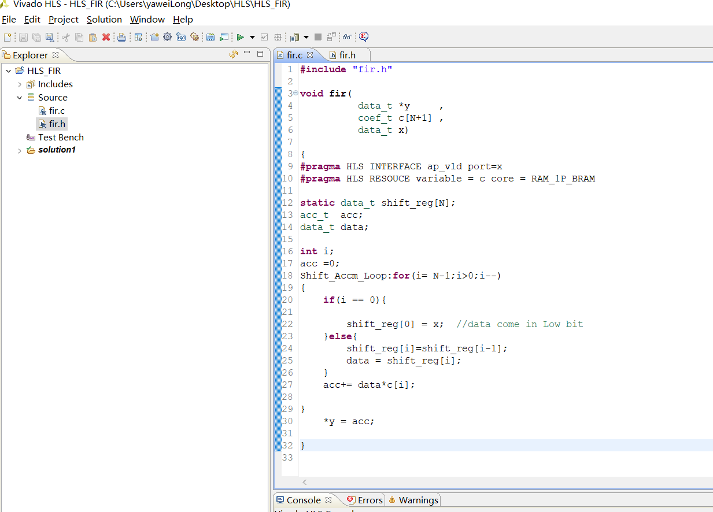Click the New Solution folder icon
Image resolution: width=713 pixels, height=512 pixels.
click(154, 37)
